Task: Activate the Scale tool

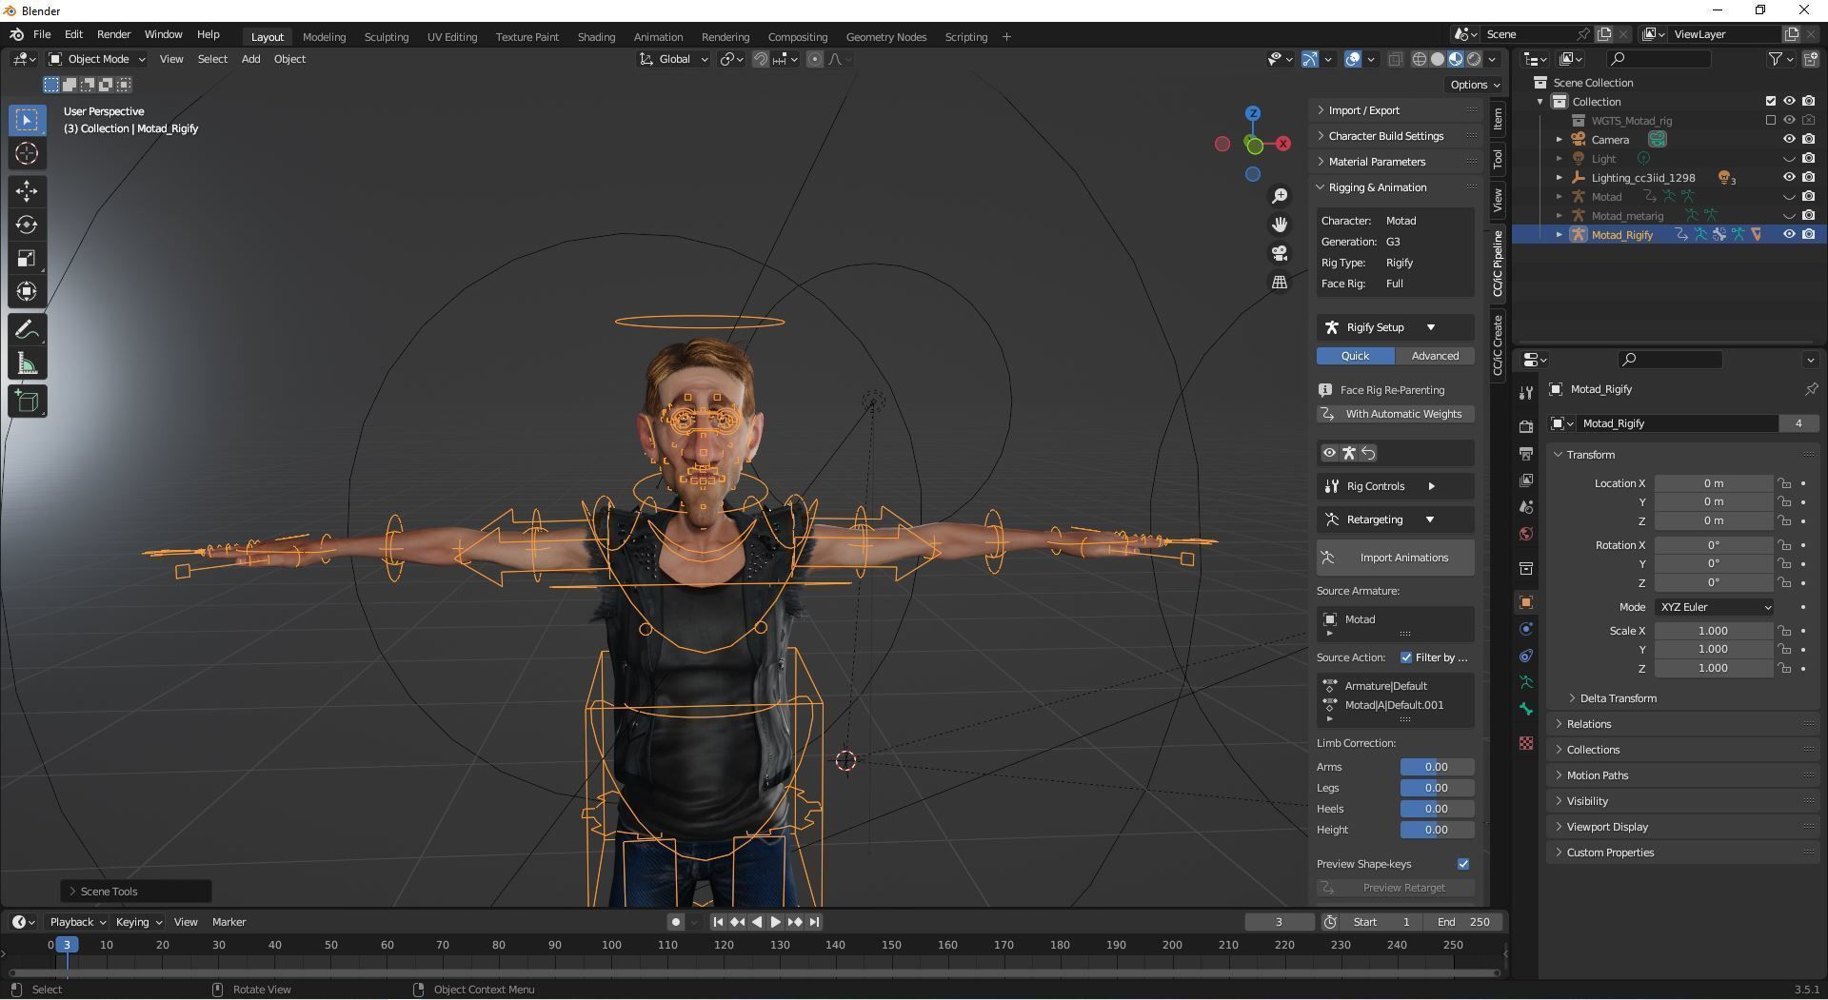Action: coord(27,258)
